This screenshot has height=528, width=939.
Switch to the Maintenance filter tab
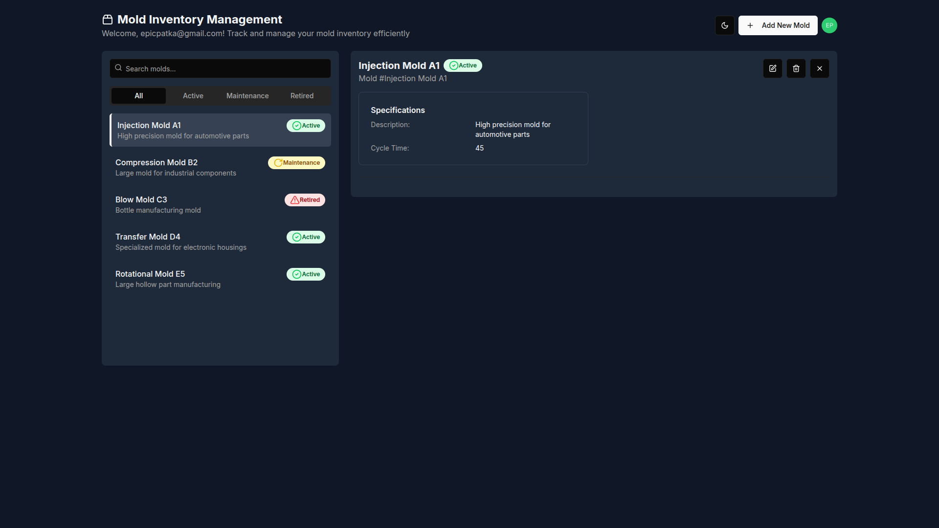click(x=247, y=96)
